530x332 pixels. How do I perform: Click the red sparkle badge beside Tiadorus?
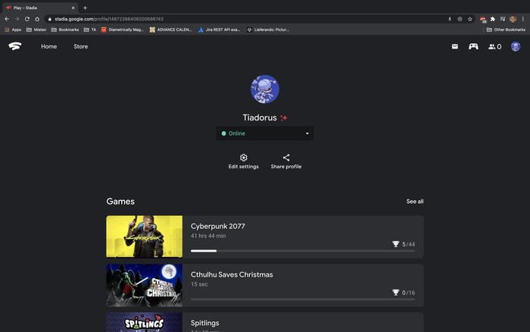(284, 117)
